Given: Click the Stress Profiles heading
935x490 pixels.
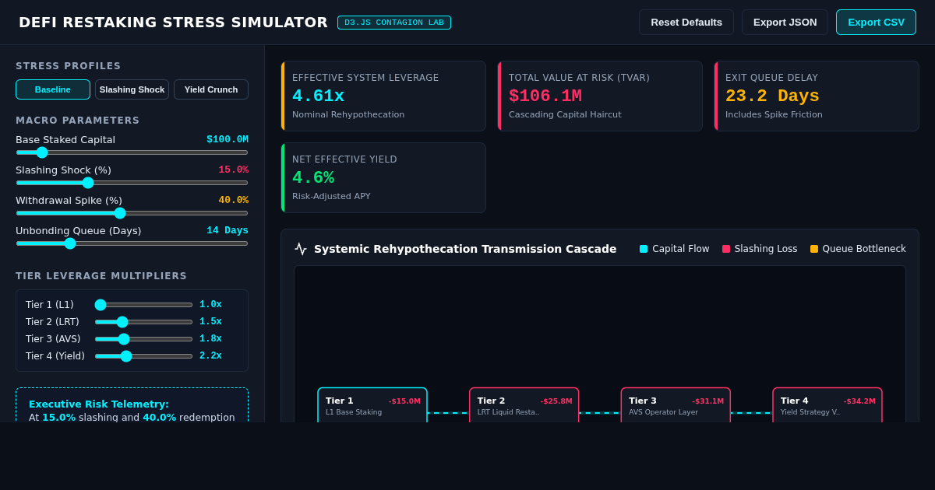Looking at the screenshot, I should pos(69,66).
